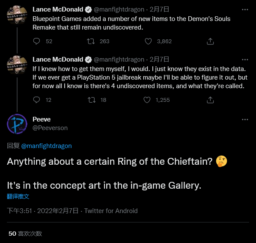Like the tweet with 3,862 likes
This screenshot has width=256, height=243.
click(x=148, y=41)
